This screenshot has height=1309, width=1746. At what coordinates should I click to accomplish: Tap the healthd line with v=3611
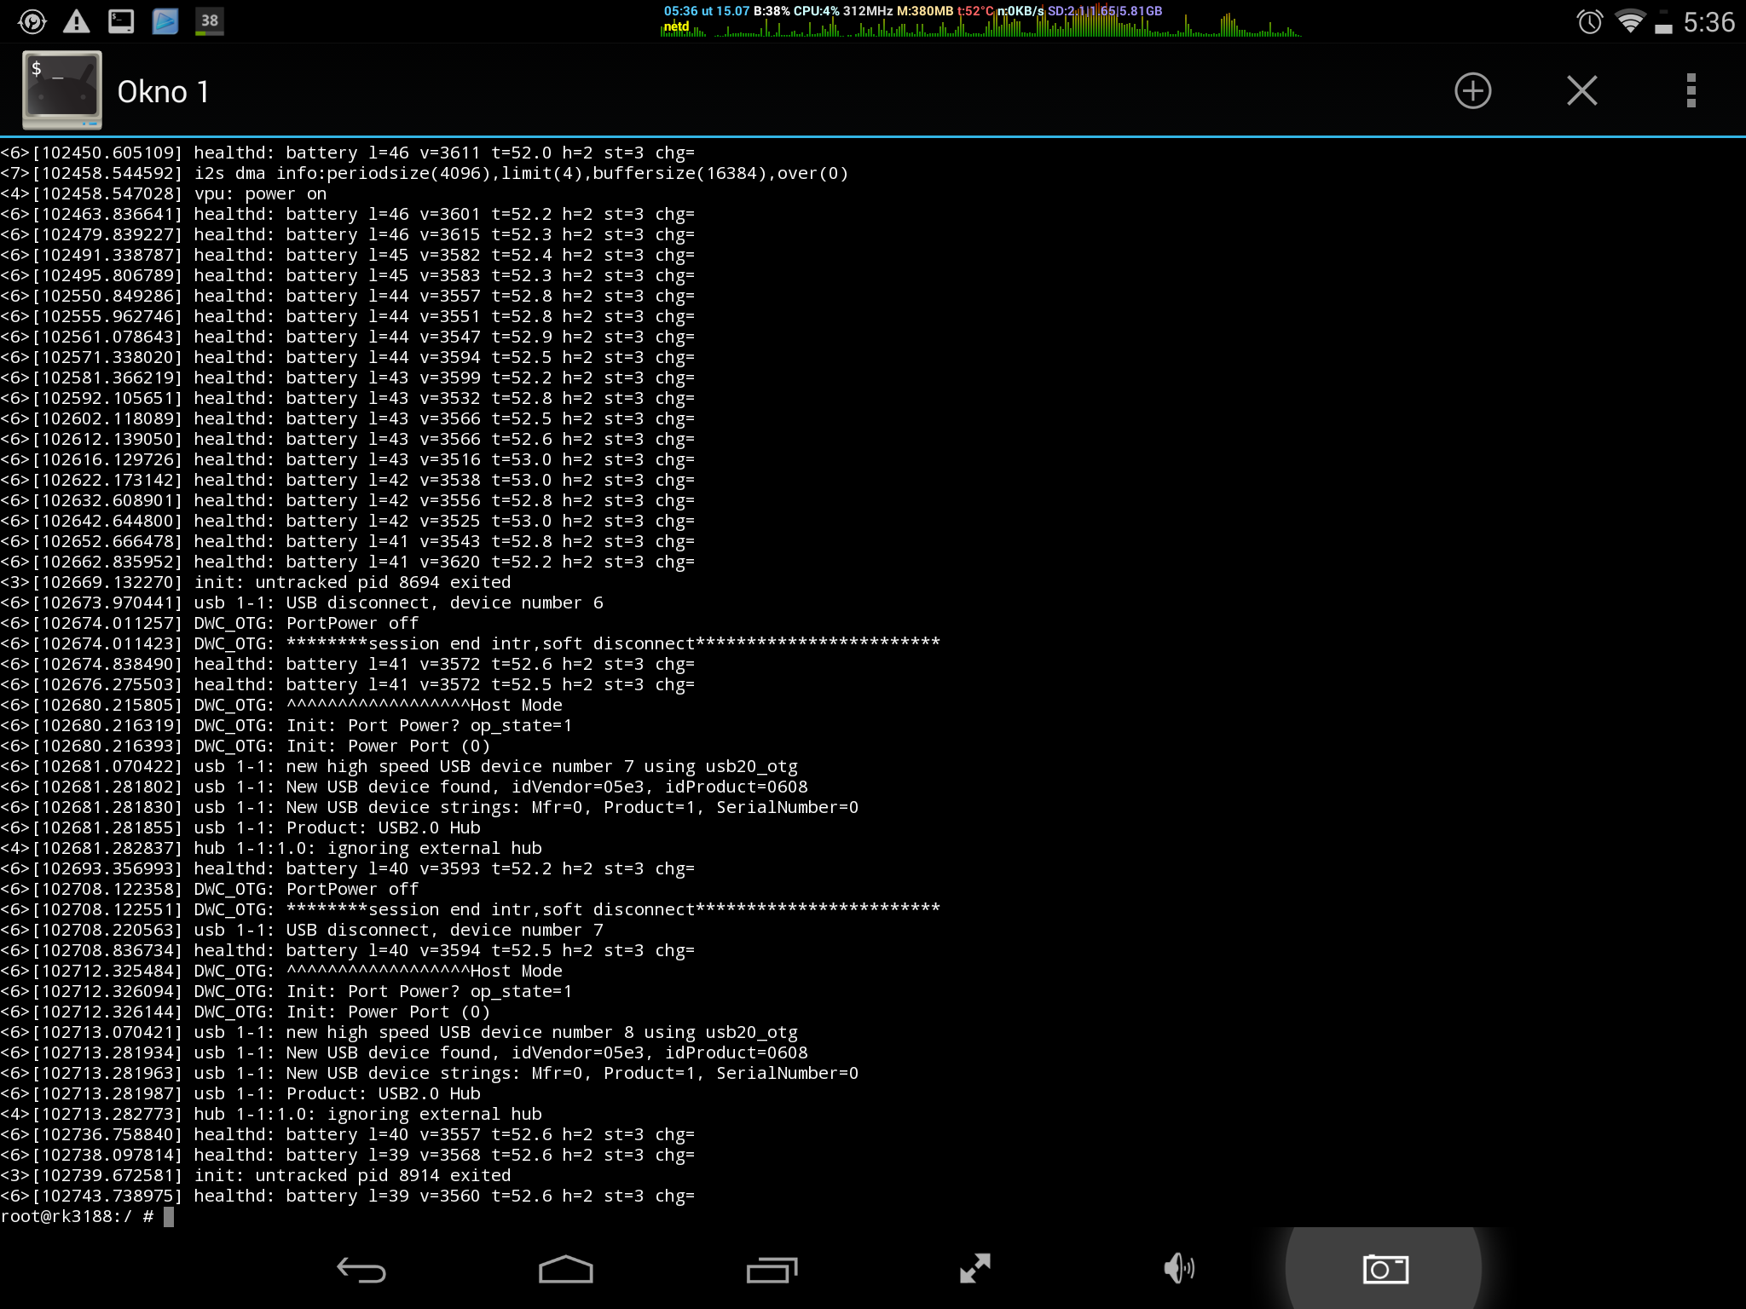click(x=348, y=153)
